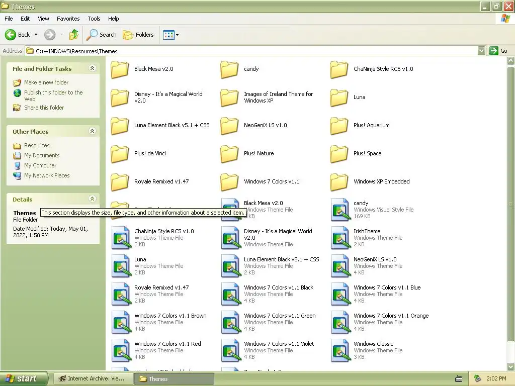Open the Tools menu
This screenshot has height=386, width=515.
click(94, 19)
